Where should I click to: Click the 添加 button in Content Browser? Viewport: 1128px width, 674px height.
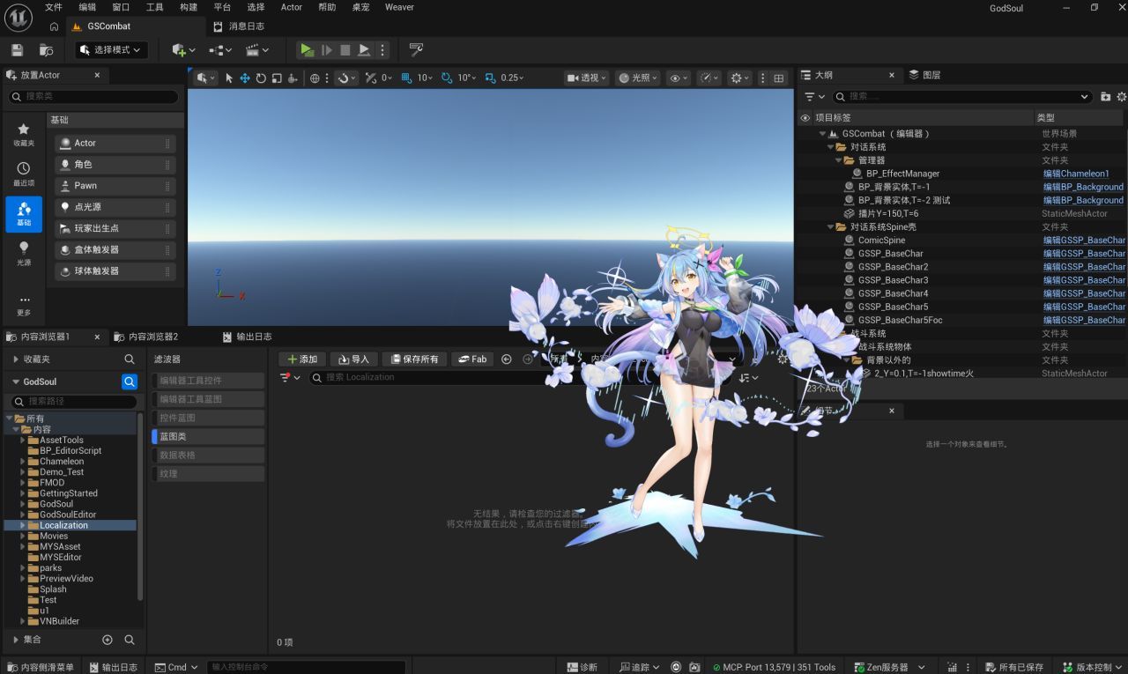click(x=301, y=359)
